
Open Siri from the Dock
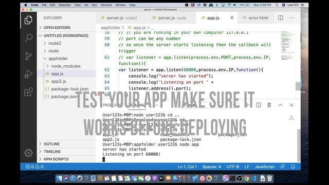(x=66, y=178)
